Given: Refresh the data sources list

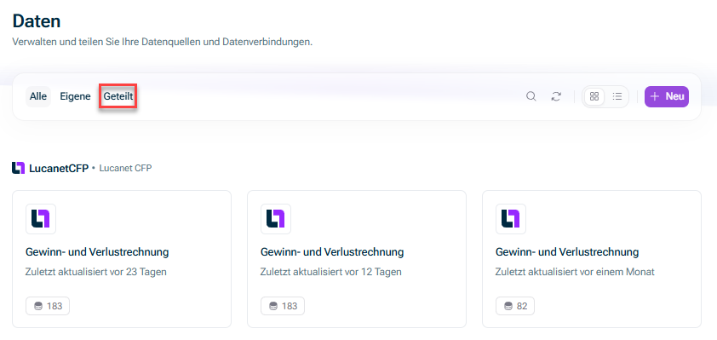Looking at the screenshot, I should (556, 96).
